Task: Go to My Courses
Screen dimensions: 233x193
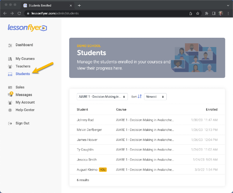Action: (25, 59)
